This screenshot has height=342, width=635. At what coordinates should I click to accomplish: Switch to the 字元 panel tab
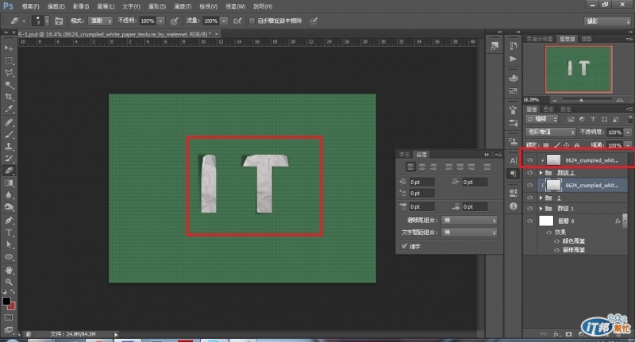(x=405, y=154)
